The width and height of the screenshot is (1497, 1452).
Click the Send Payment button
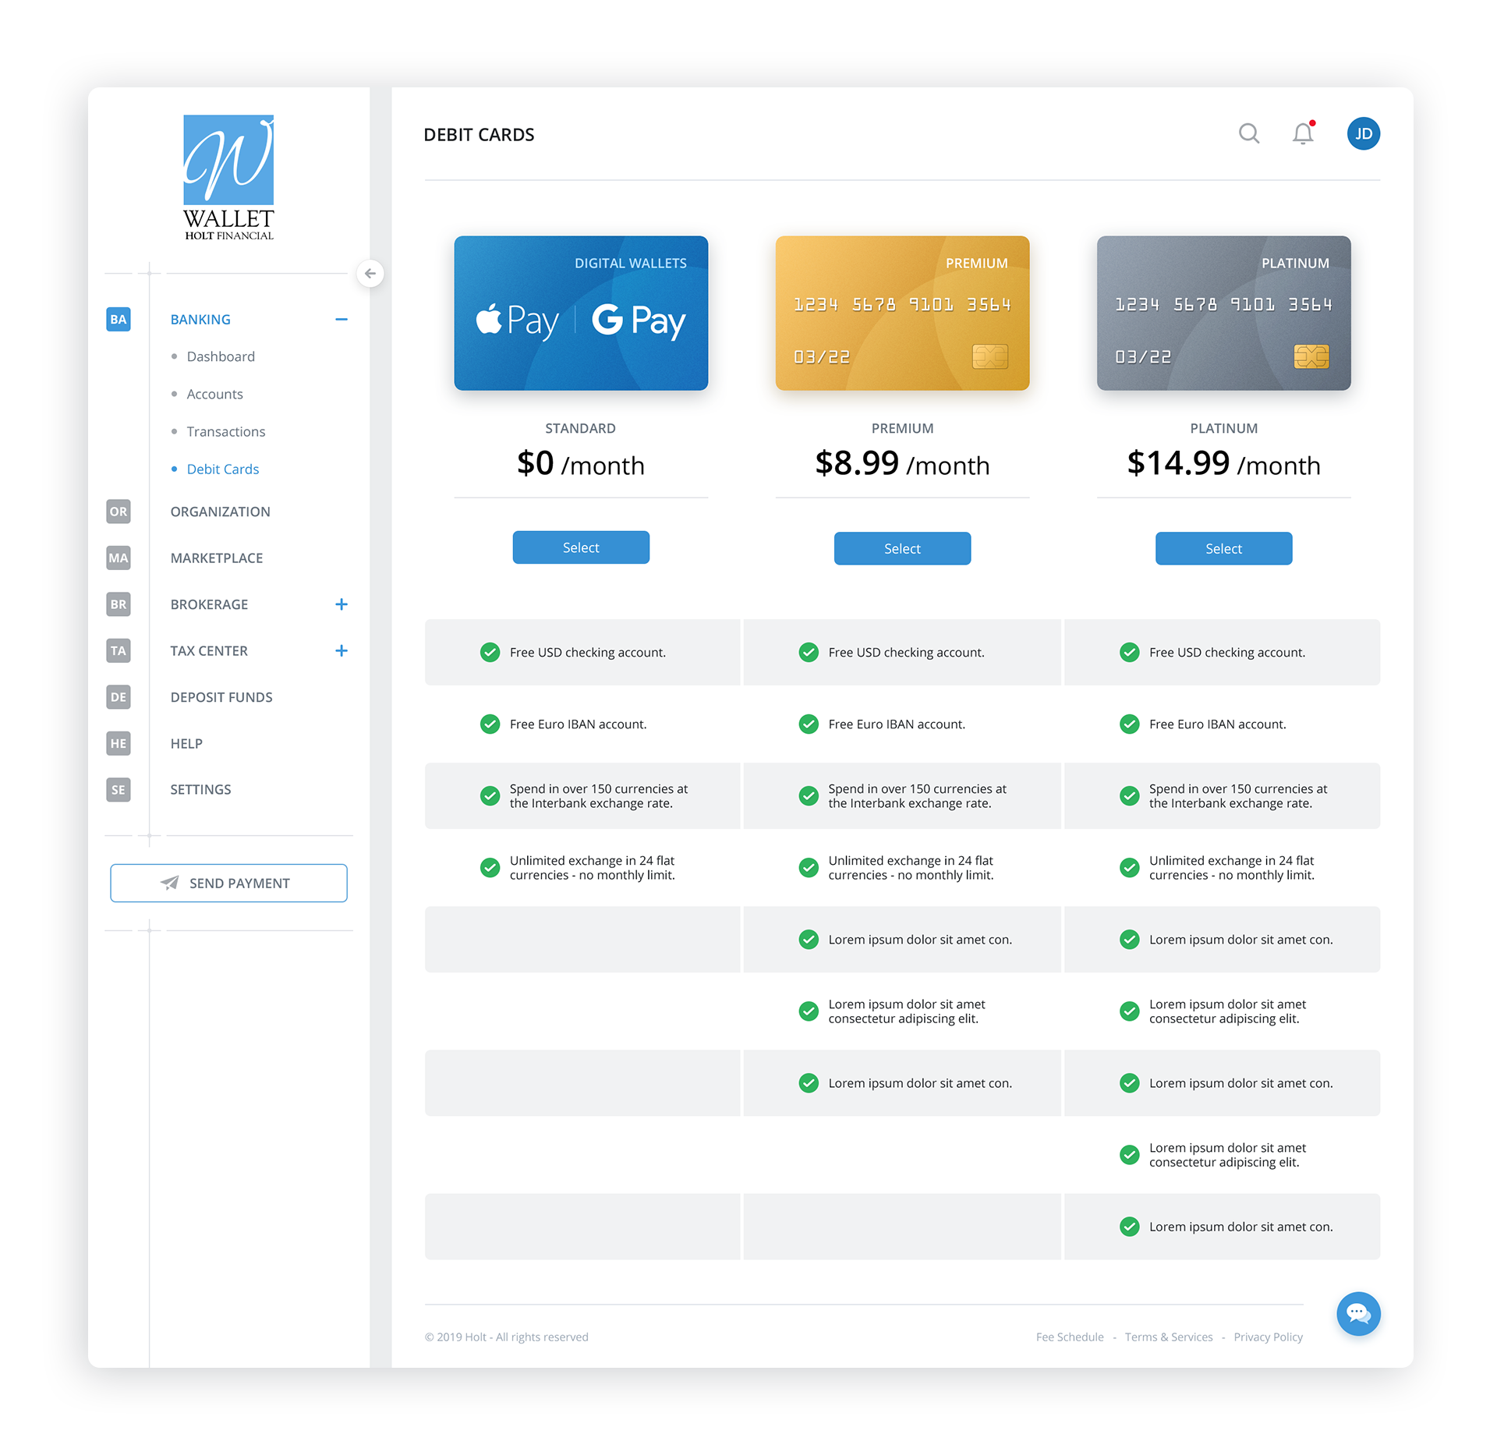pos(228,883)
